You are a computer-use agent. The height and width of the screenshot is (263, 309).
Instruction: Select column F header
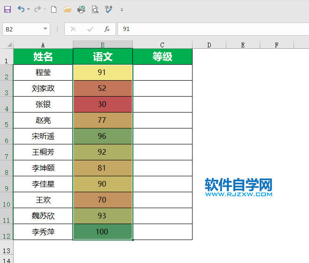(277, 45)
